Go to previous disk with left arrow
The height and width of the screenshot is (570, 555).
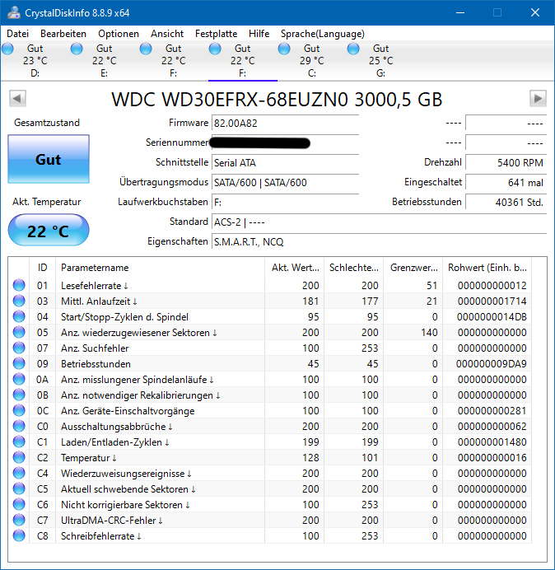point(17,98)
